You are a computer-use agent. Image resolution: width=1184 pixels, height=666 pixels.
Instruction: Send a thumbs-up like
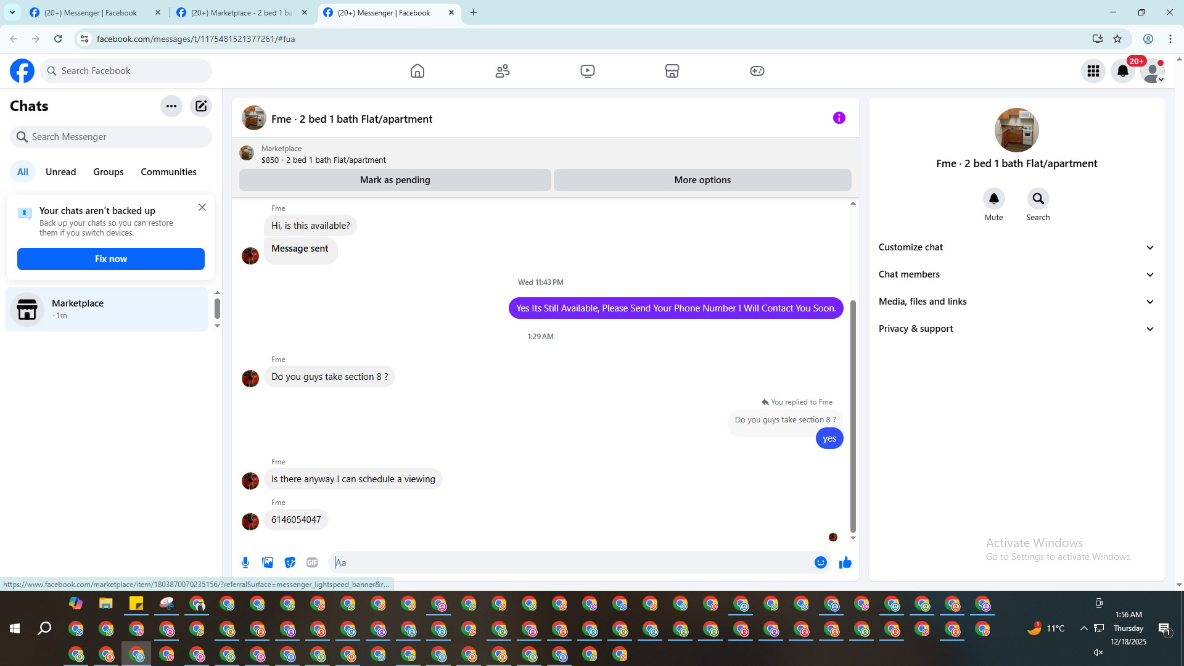[x=845, y=562]
